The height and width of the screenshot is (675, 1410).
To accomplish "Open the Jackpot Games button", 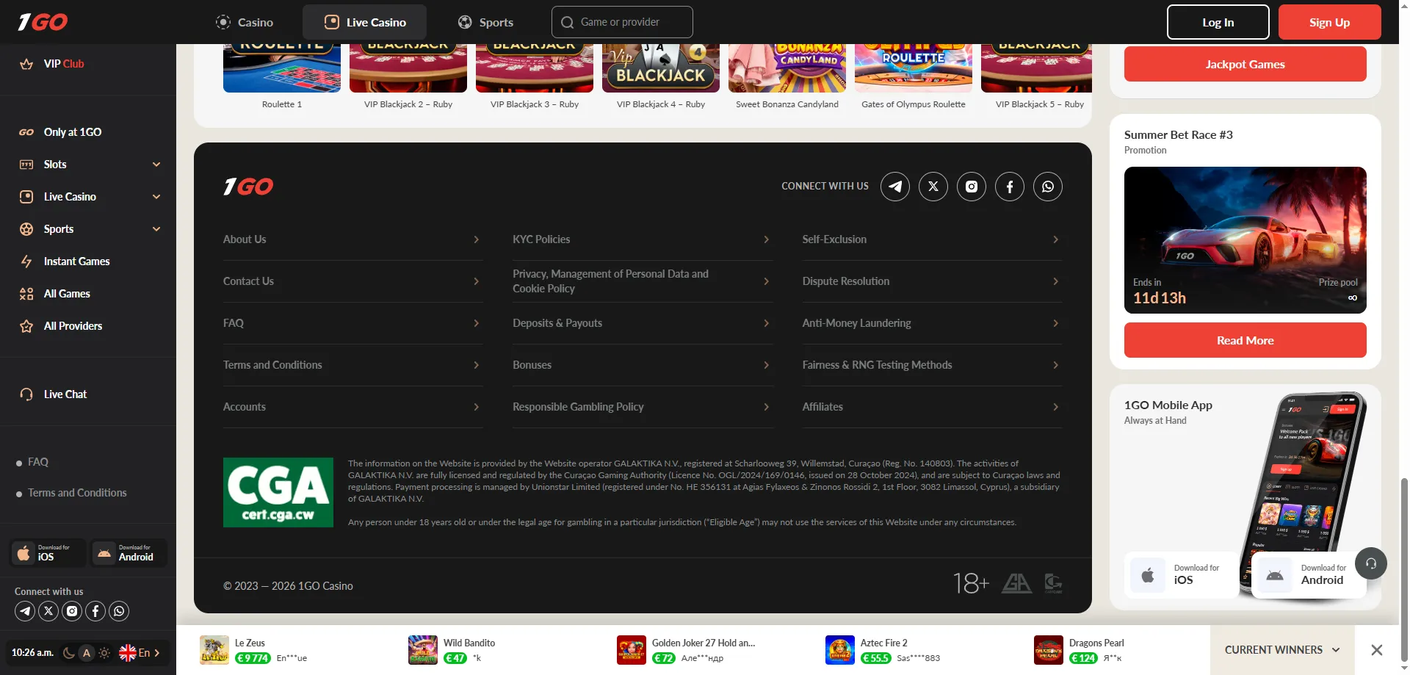I will pyautogui.click(x=1245, y=64).
